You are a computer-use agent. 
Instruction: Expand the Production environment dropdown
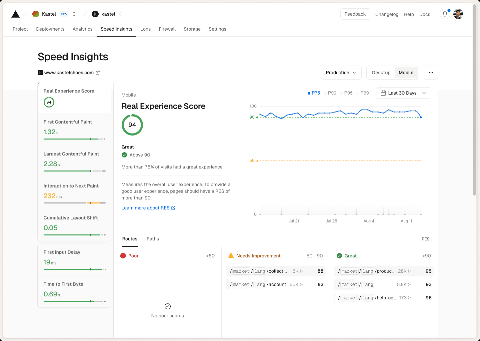point(341,73)
